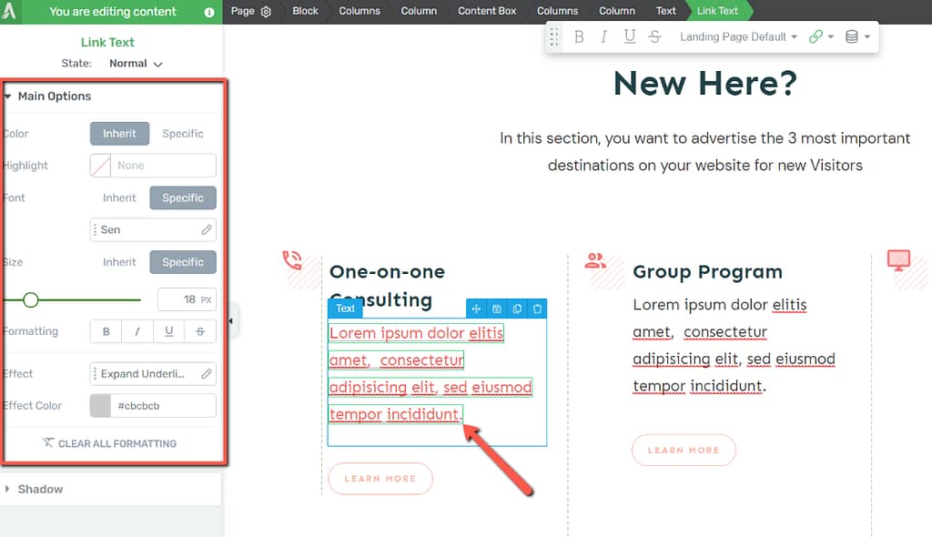Click the duplicate icon on Text element
This screenshot has width=932, height=537.
517,309
